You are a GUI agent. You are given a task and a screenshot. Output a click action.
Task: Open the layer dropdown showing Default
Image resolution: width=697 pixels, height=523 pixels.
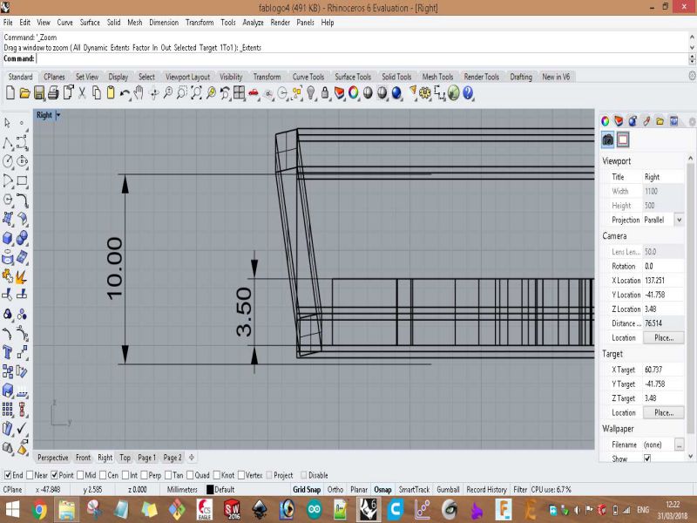(225, 490)
